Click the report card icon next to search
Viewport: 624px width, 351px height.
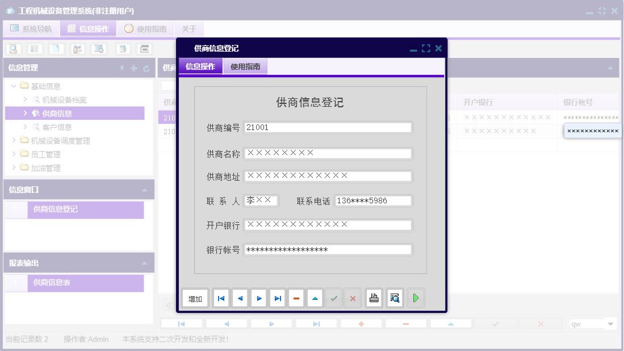(x=34, y=49)
